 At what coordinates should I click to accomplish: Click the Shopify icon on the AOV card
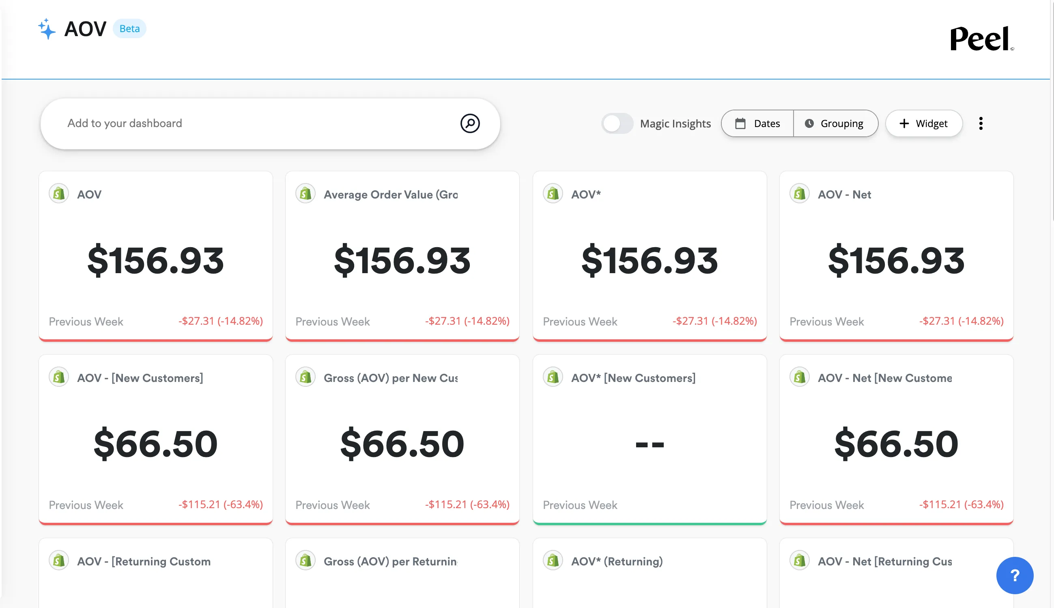click(x=59, y=194)
